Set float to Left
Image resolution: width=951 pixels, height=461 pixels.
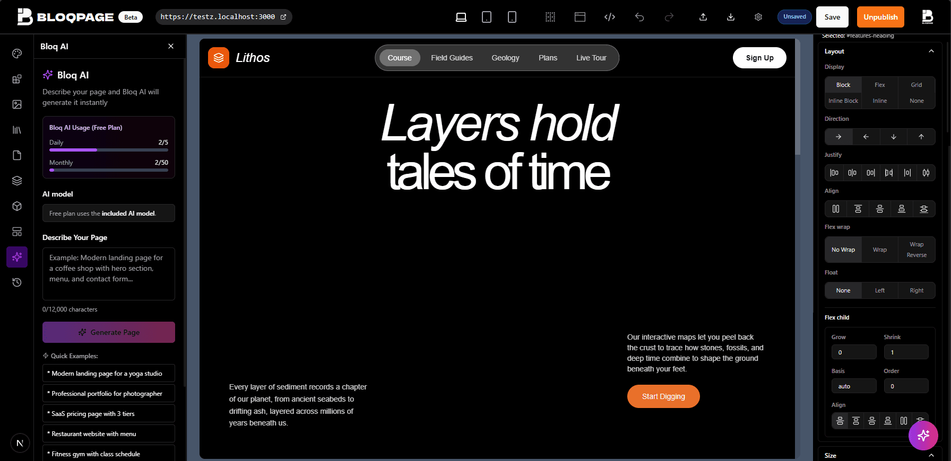[880, 290]
